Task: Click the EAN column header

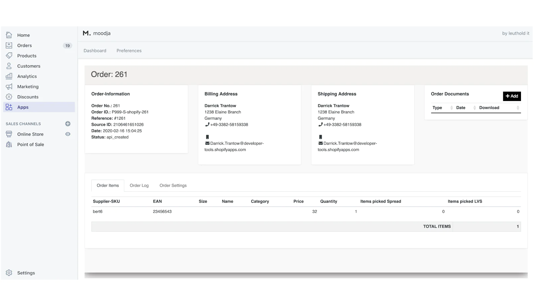Action: pos(157,202)
